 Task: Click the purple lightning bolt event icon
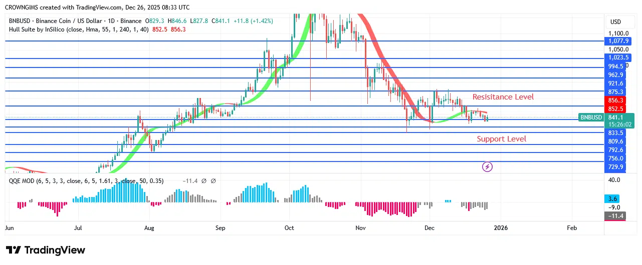click(x=487, y=166)
